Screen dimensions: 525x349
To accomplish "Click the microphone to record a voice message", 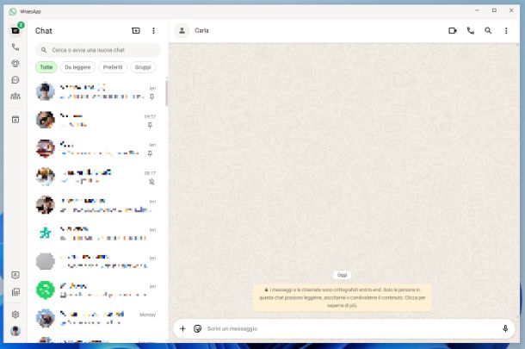I will [505, 328].
